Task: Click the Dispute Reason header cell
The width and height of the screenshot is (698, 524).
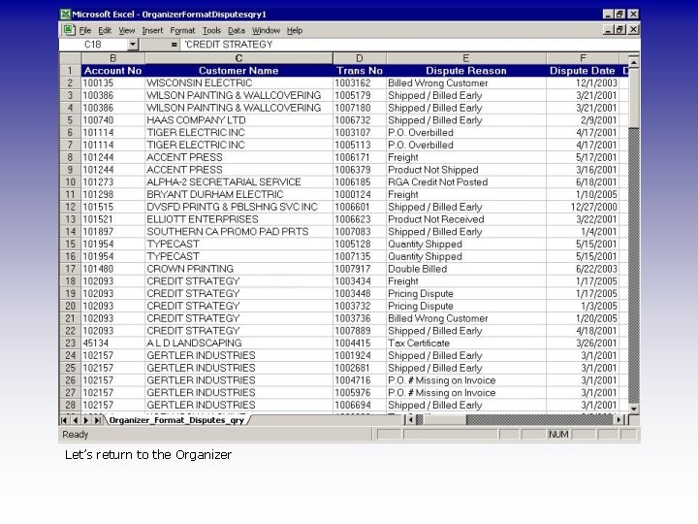Action: [x=466, y=71]
